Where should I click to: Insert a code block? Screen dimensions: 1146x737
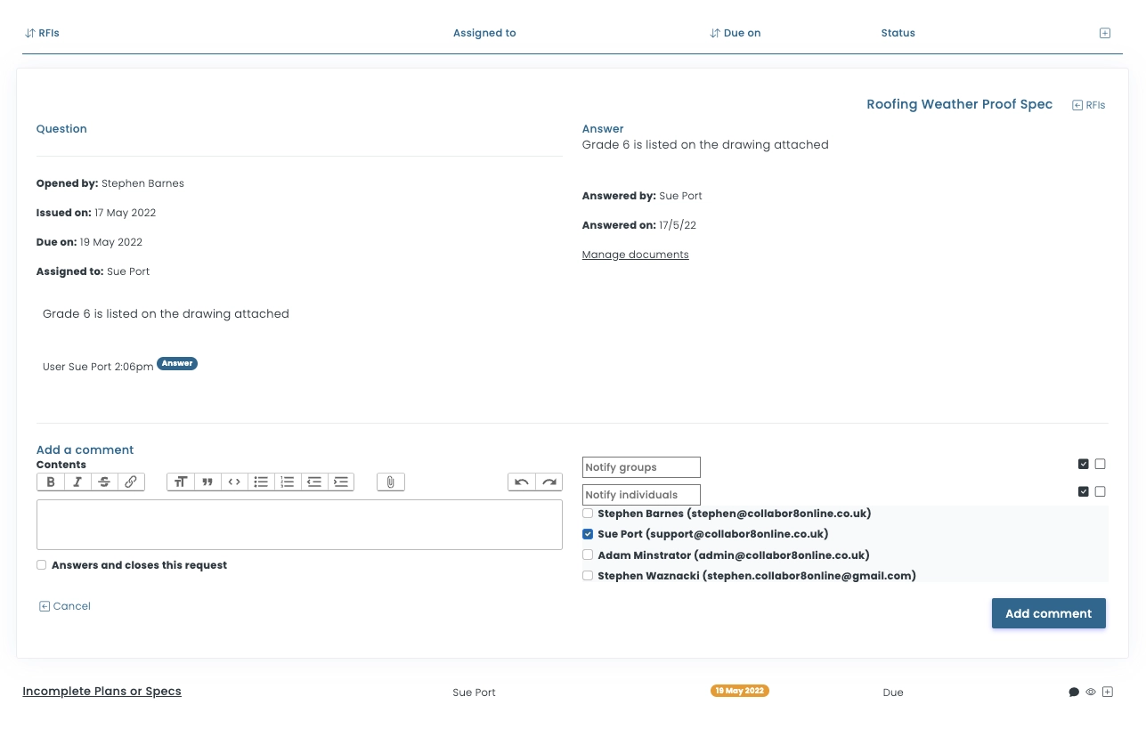(x=234, y=482)
